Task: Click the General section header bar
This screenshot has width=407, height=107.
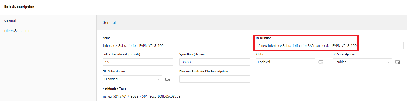Action: pyautogui.click(x=252, y=22)
